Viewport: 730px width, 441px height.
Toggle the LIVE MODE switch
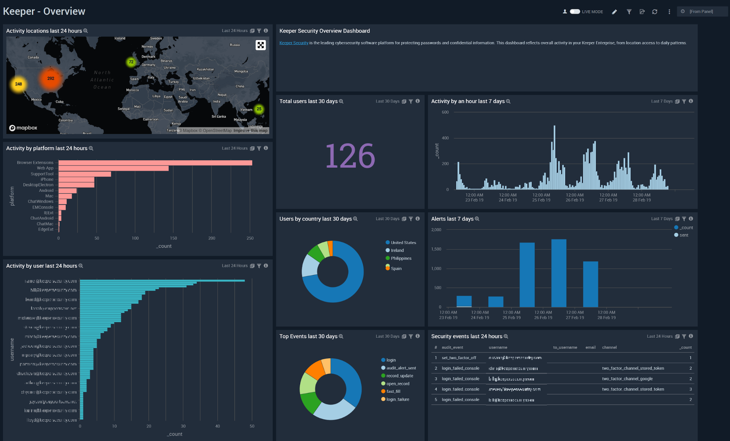tap(574, 11)
